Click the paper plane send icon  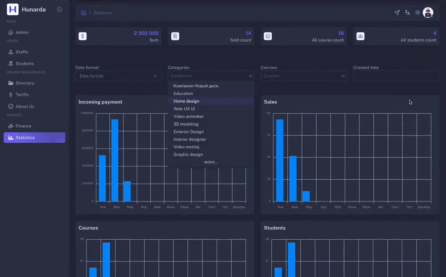pos(397,12)
